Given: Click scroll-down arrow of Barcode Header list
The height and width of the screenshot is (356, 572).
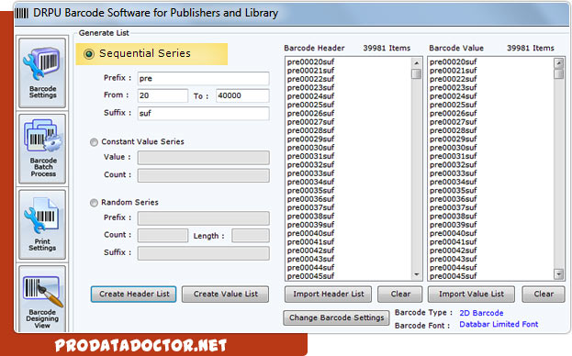Looking at the screenshot, I should 416,274.
